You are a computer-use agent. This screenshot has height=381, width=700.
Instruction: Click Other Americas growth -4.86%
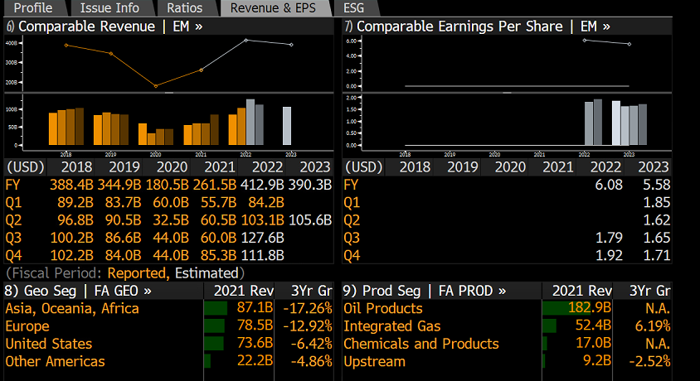coord(311,361)
